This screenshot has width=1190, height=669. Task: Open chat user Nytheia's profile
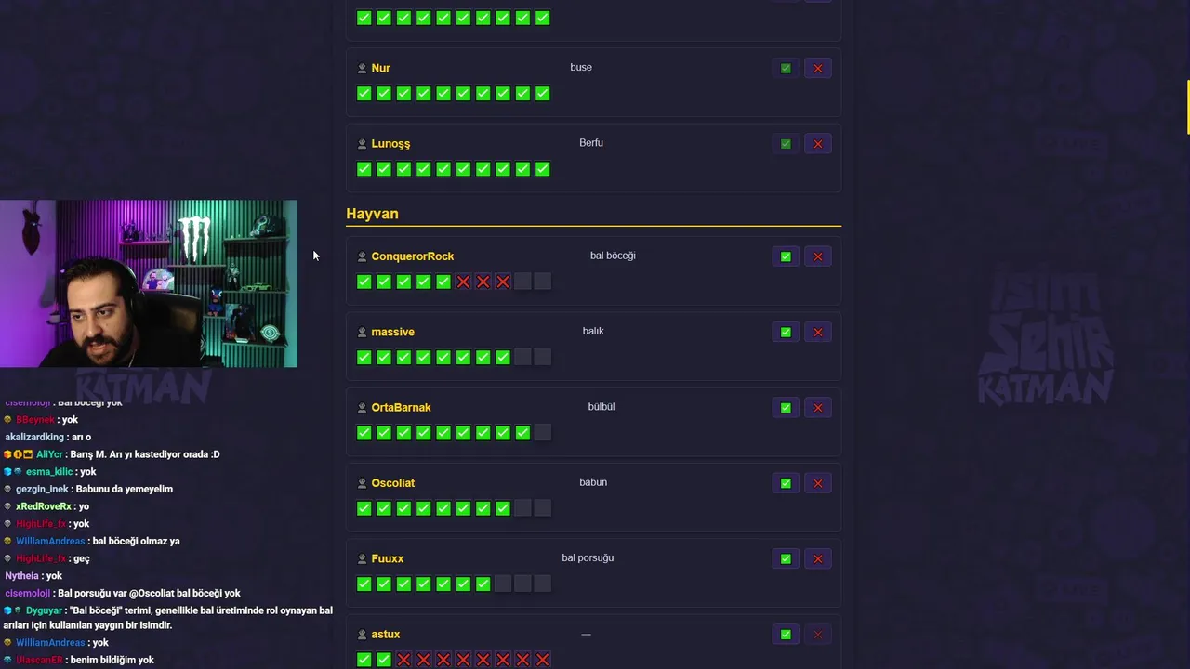pyautogui.click(x=21, y=576)
